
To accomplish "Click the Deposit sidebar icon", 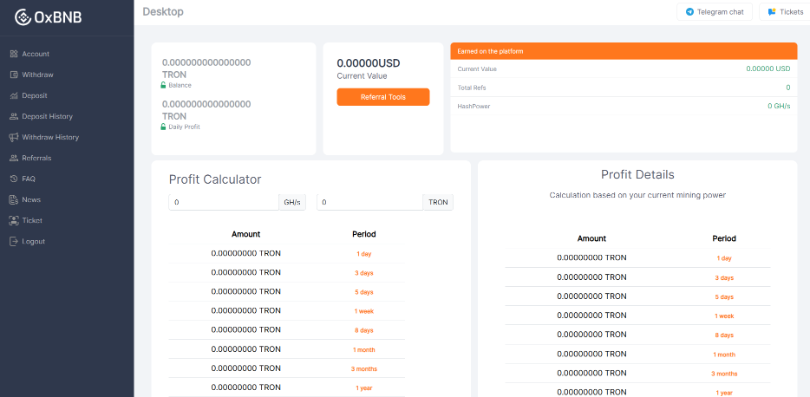I will [x=14, y=95].
